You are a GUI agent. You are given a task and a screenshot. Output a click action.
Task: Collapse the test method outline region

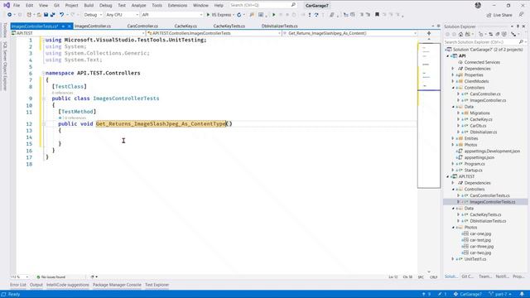click(43, 123)
